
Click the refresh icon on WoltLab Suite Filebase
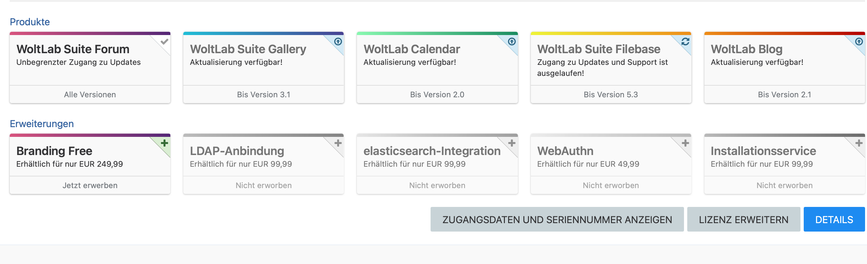685,42
